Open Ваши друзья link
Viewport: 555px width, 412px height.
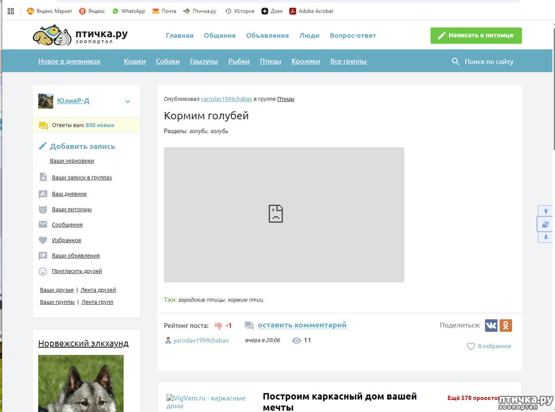pos(56,290)
